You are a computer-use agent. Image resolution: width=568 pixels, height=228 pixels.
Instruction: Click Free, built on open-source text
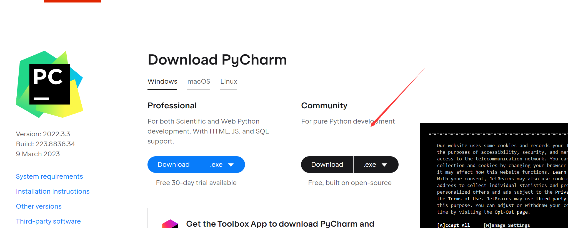[350, 183]
